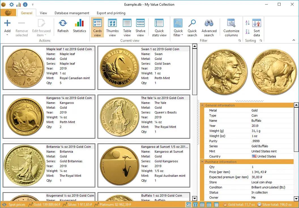Sort ascending A to Z
Viewport: 299px width, 208px height.
[247, 23]
